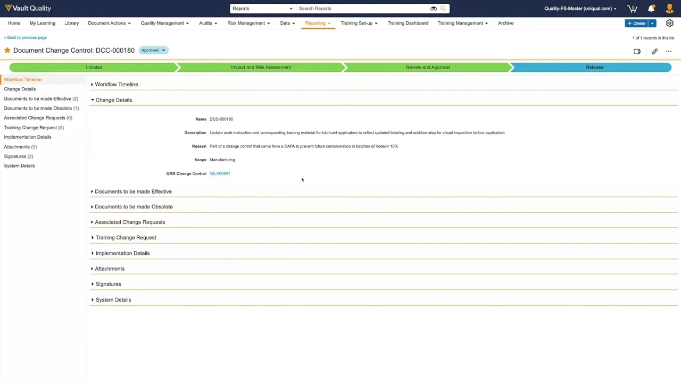This screenshot has width=681, height=383.
Task: Open the QE-000441 change control link
Action: [220, 173]
